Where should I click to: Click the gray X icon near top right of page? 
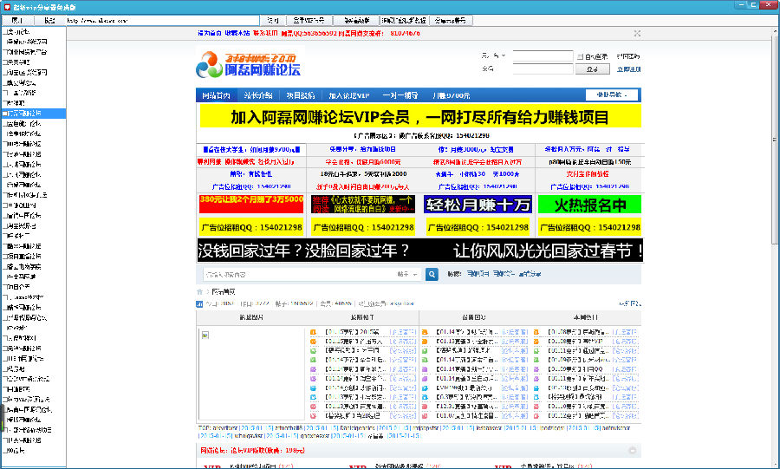[637, 33]
